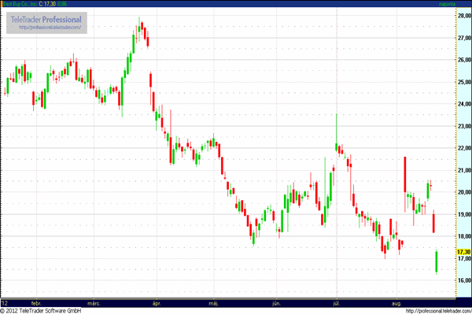This screenshot has height=315, width=472.
Task: Select the 'máj.' month on time axis
Action: (214, 302)
